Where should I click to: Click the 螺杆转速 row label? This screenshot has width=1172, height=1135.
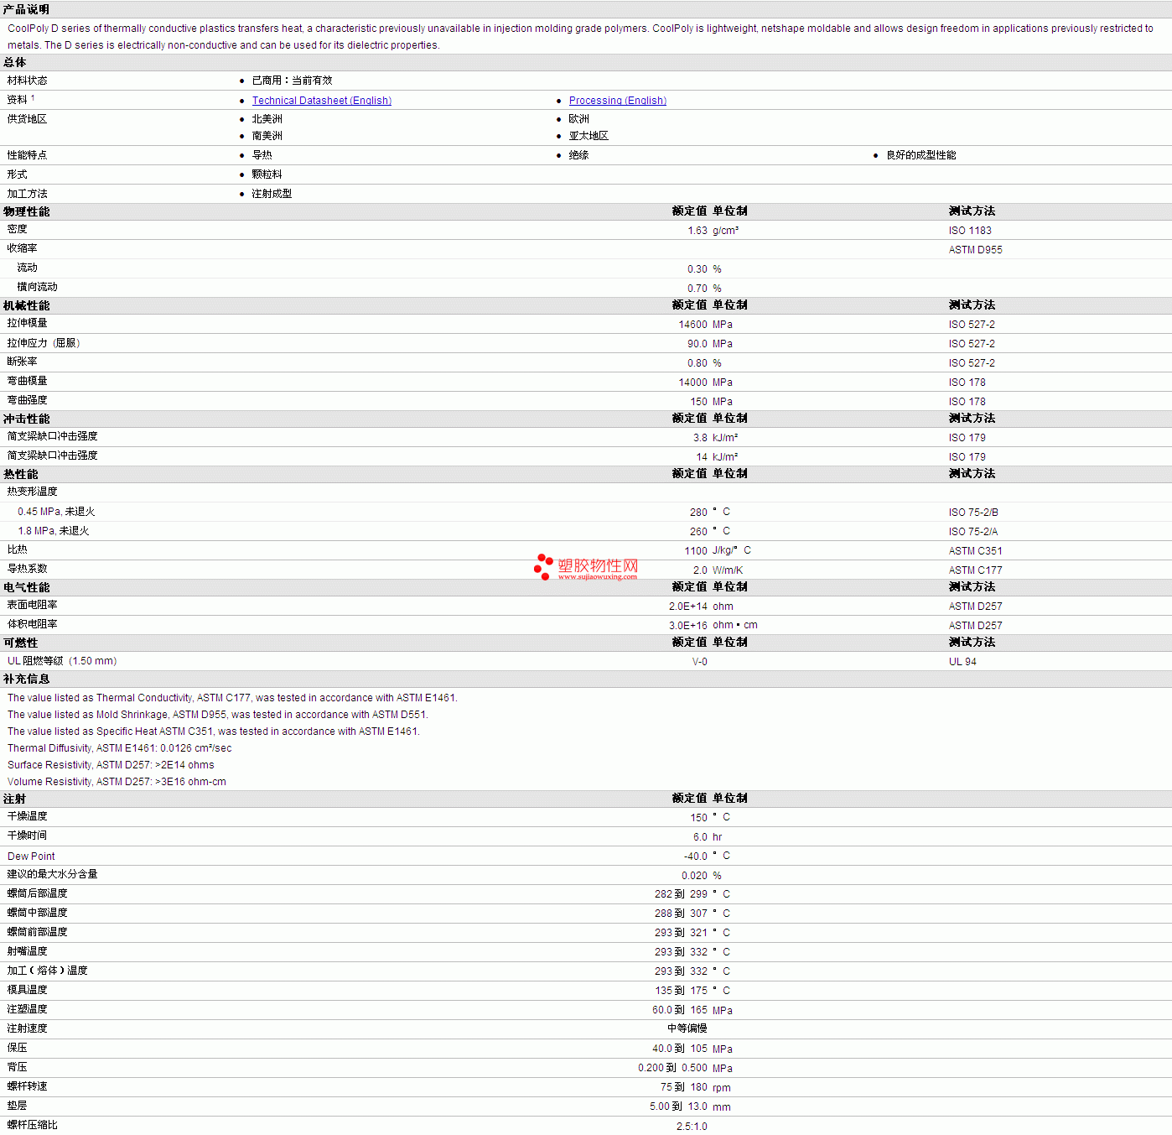27,1086
